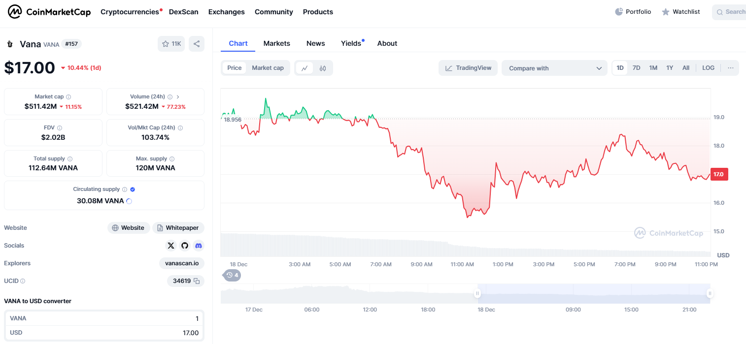Set chart range to 1D
The image size is (746, 344).
click(620, 68)
